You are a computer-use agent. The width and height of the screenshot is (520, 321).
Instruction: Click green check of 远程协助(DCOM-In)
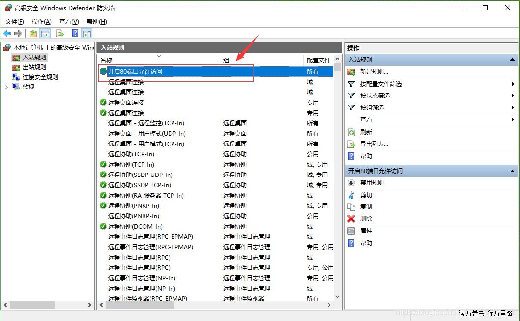coord(103,227)
